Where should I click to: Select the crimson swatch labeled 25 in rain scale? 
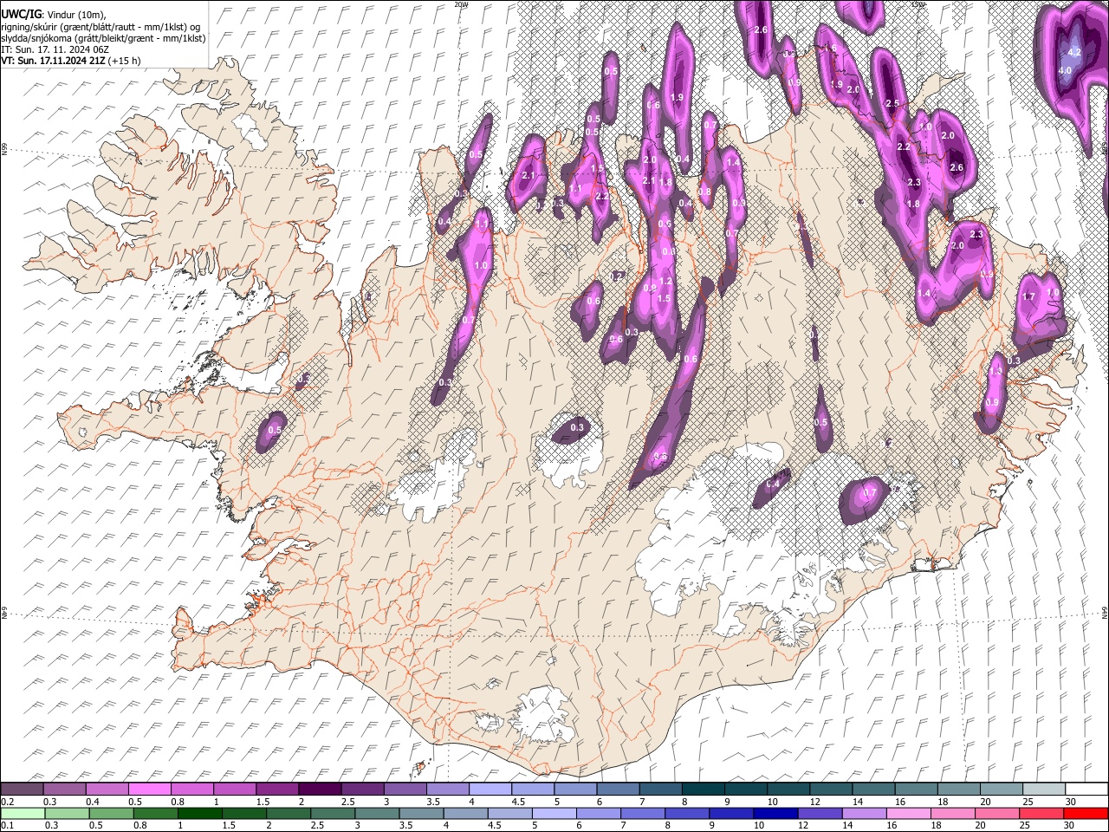point(1042,813)
